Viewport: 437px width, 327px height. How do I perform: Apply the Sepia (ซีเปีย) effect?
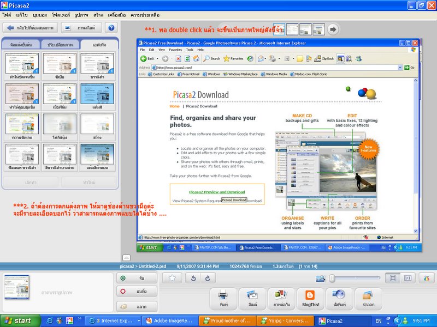coord(60,66)
